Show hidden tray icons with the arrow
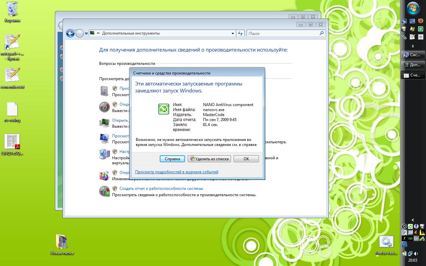This screenshot has width=426, height=266. click(413, 220)
